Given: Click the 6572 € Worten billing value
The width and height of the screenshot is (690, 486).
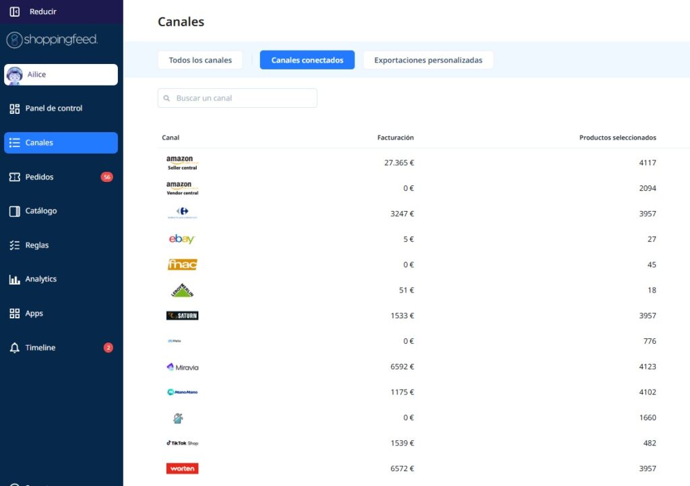Looking at the screenshot, I should tap(402, 468).
